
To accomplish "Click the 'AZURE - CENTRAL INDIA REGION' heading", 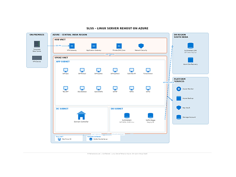I will point(70,35).
